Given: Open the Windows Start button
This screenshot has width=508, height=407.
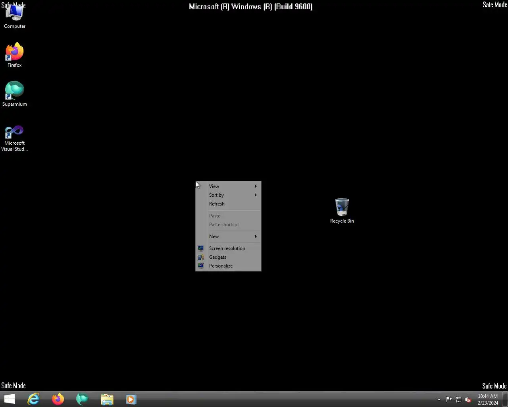Looking at the screenshot, I should (x=10, y=399).
